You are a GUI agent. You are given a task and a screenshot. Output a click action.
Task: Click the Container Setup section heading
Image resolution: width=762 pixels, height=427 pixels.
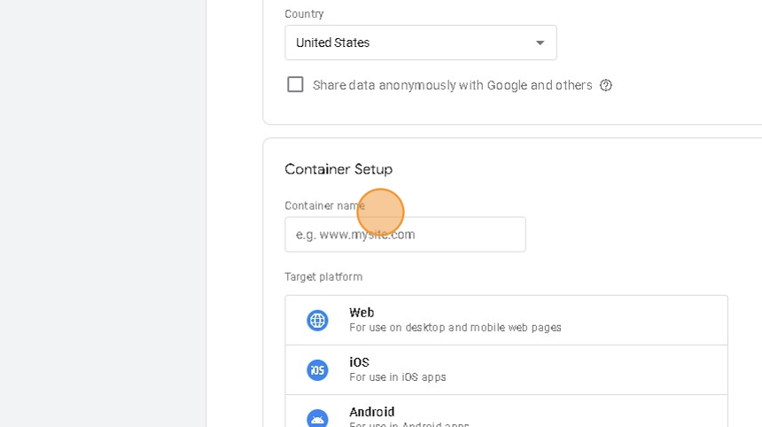click(338, 169)
